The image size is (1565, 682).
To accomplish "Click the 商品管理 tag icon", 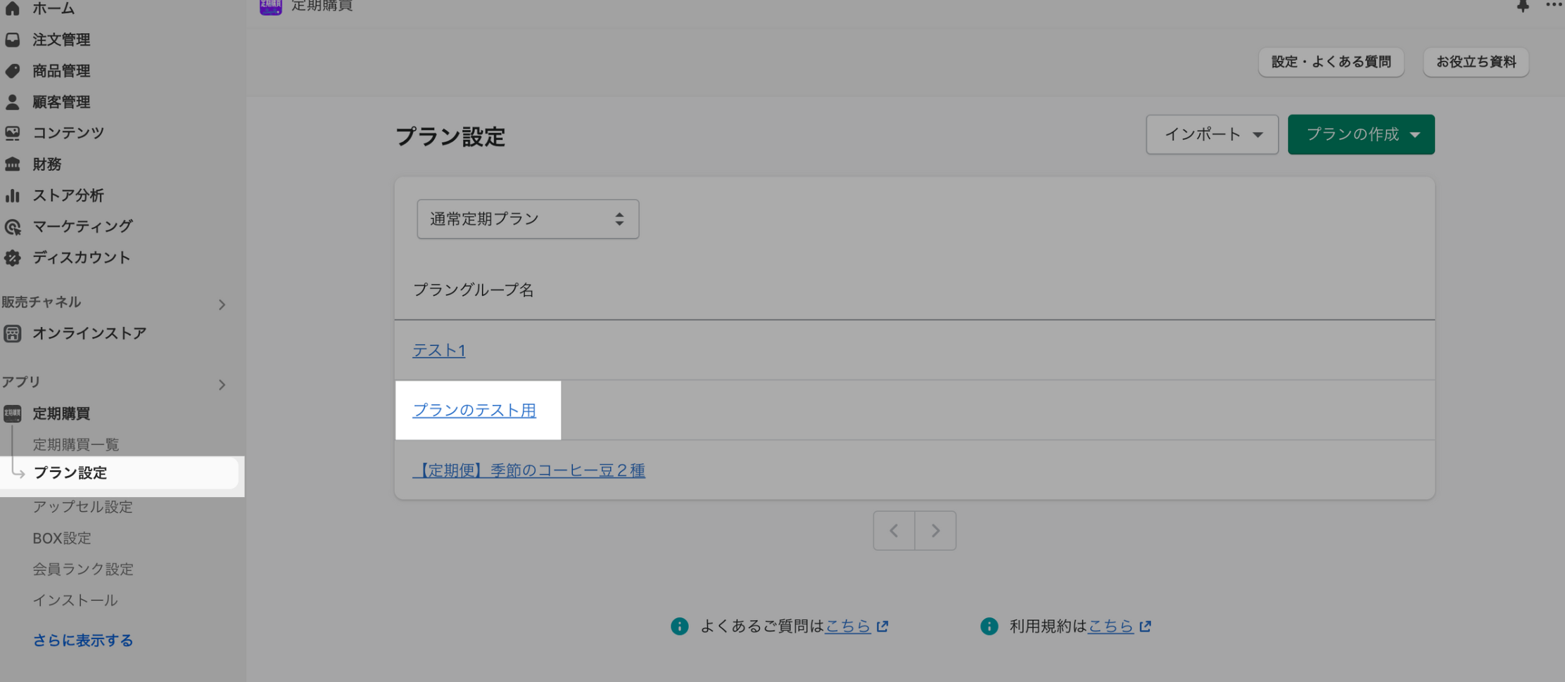I will 13,71.
